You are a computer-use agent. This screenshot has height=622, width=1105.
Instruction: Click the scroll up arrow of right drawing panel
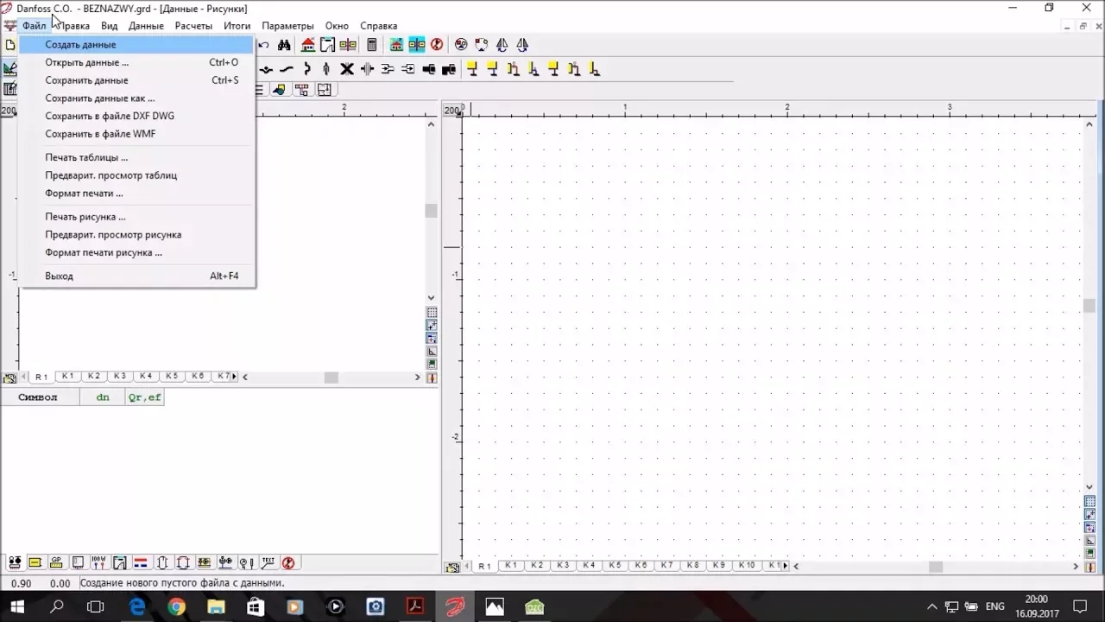click(x=1089, y=125)
